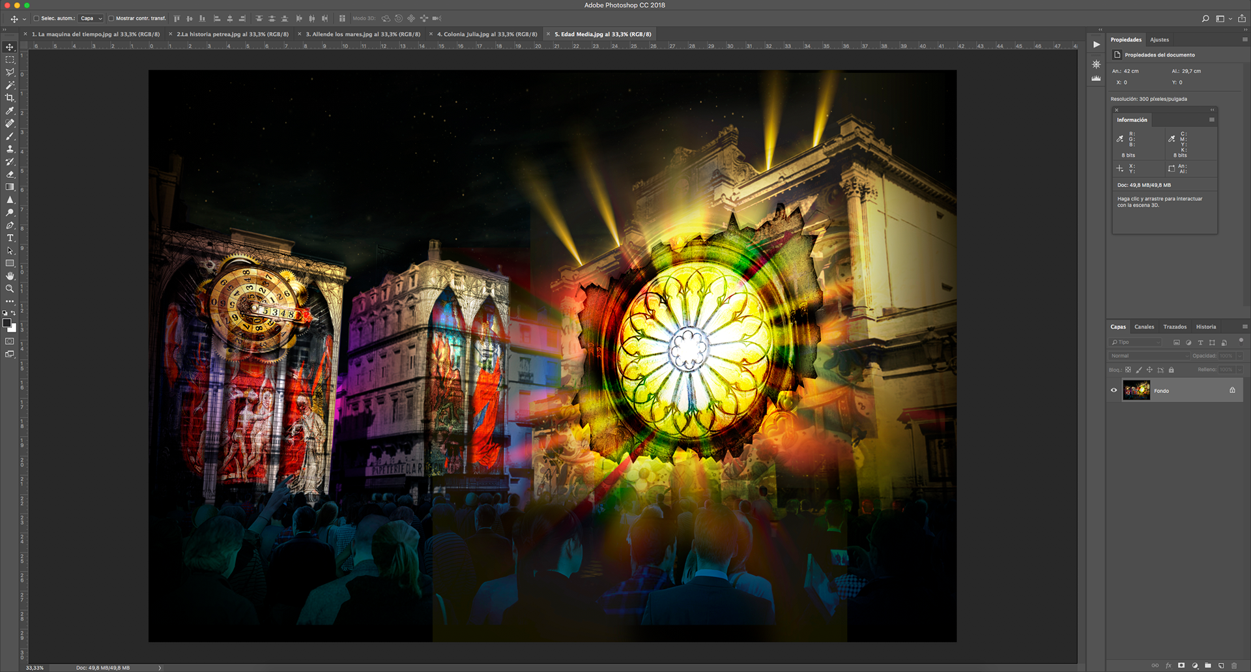Viewport: 1251px width, 672px height.
Task: Open the Edit Toolbar ellipsis menu
Action: click(x=10, y=301)
